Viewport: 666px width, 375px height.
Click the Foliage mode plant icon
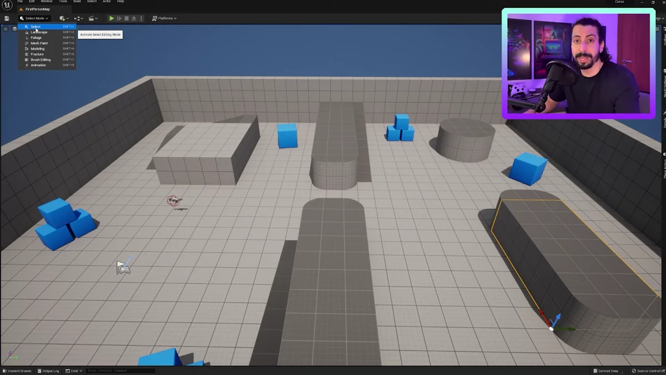[x=26, y=38]
